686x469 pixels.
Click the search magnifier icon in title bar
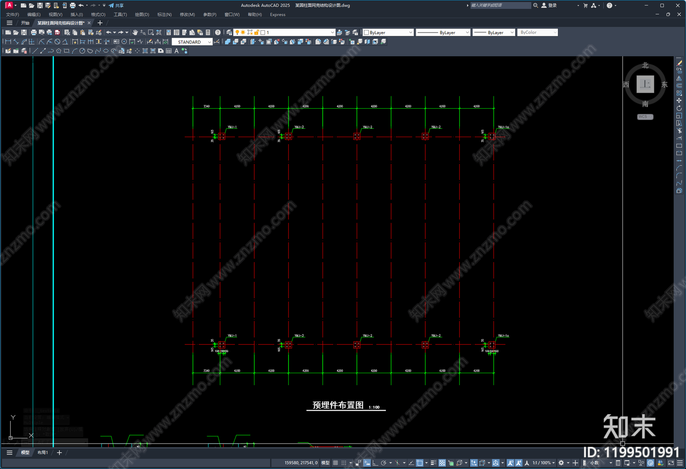(x=536, y=6)
